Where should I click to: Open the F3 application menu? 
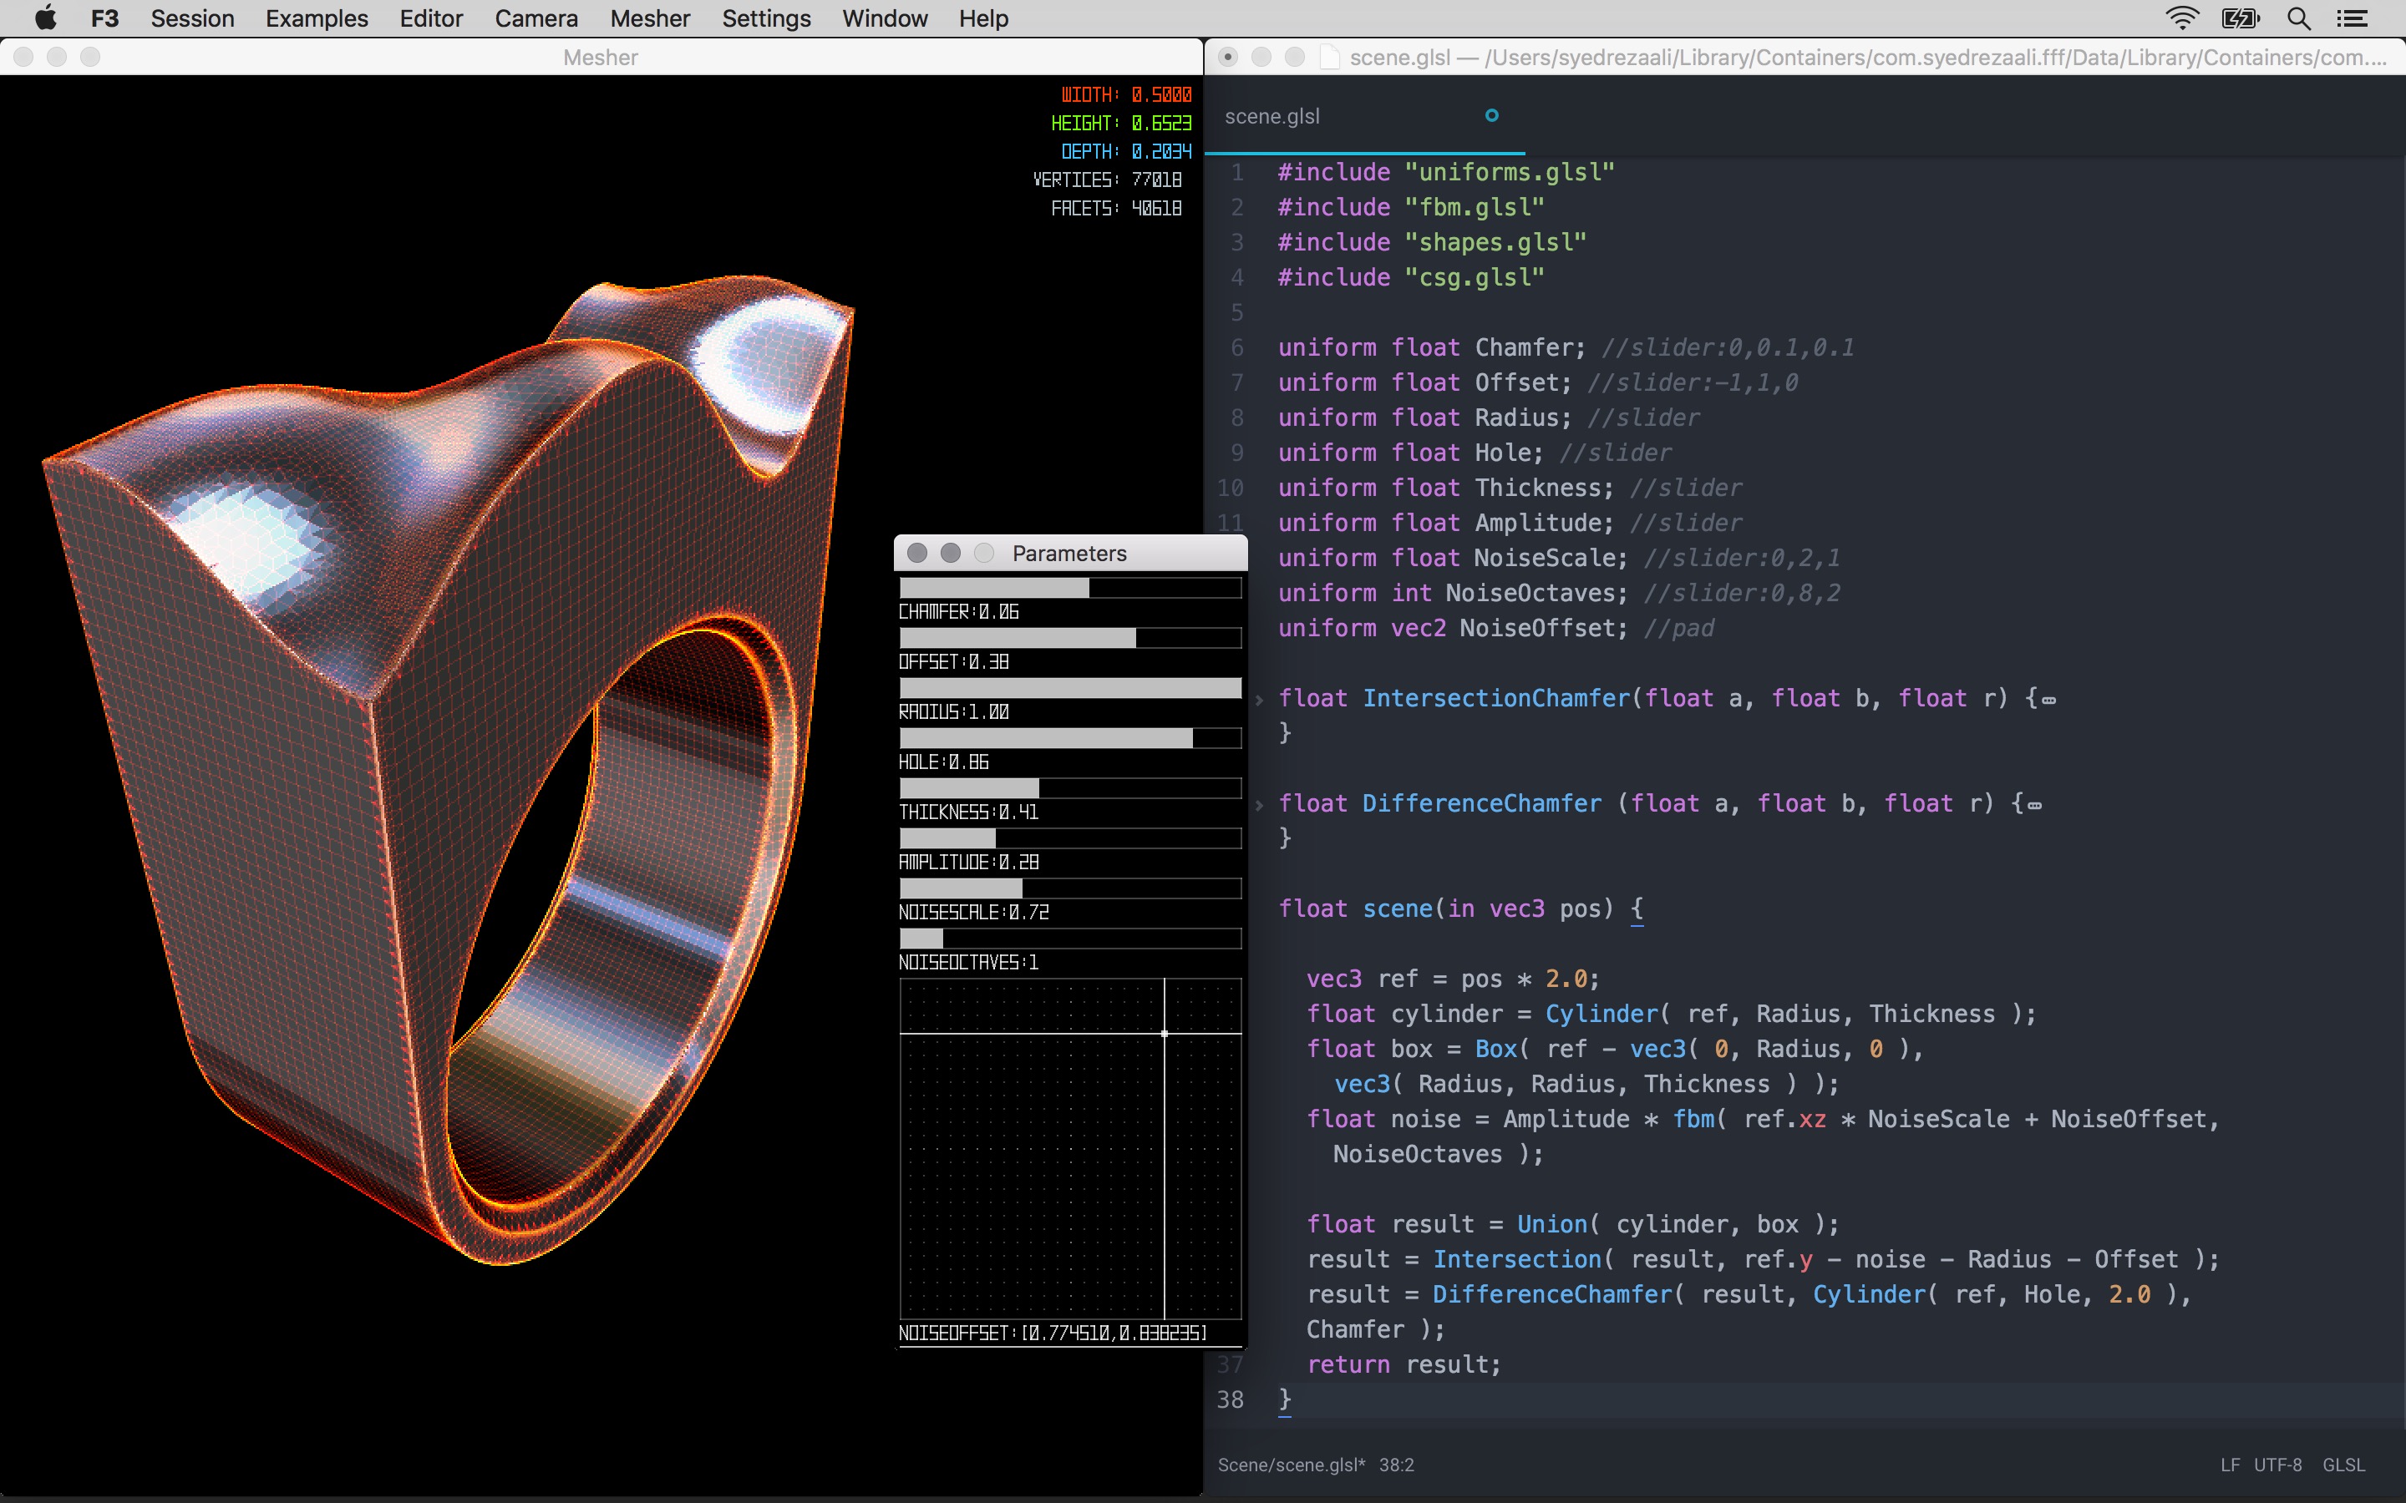click(x=104, y=18)
